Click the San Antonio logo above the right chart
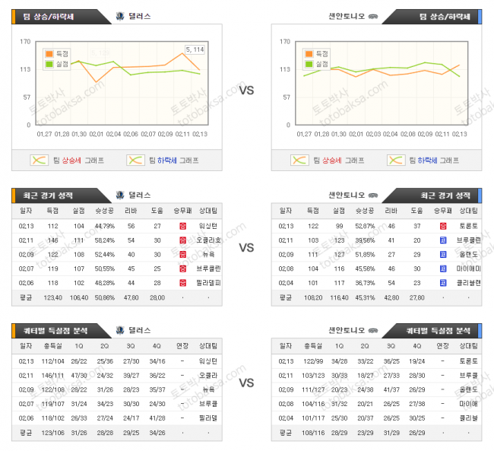 (x=372, y=16)
